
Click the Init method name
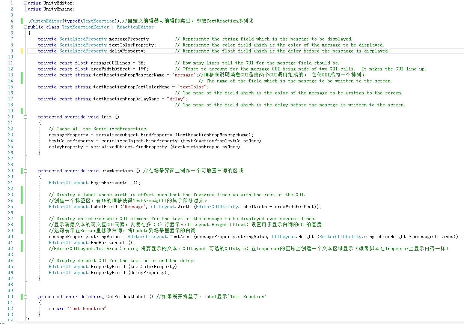106,117
